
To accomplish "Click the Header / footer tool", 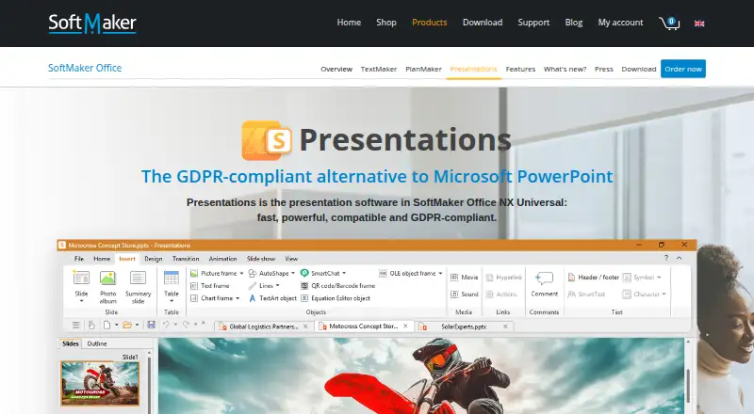I will point(594,278).
